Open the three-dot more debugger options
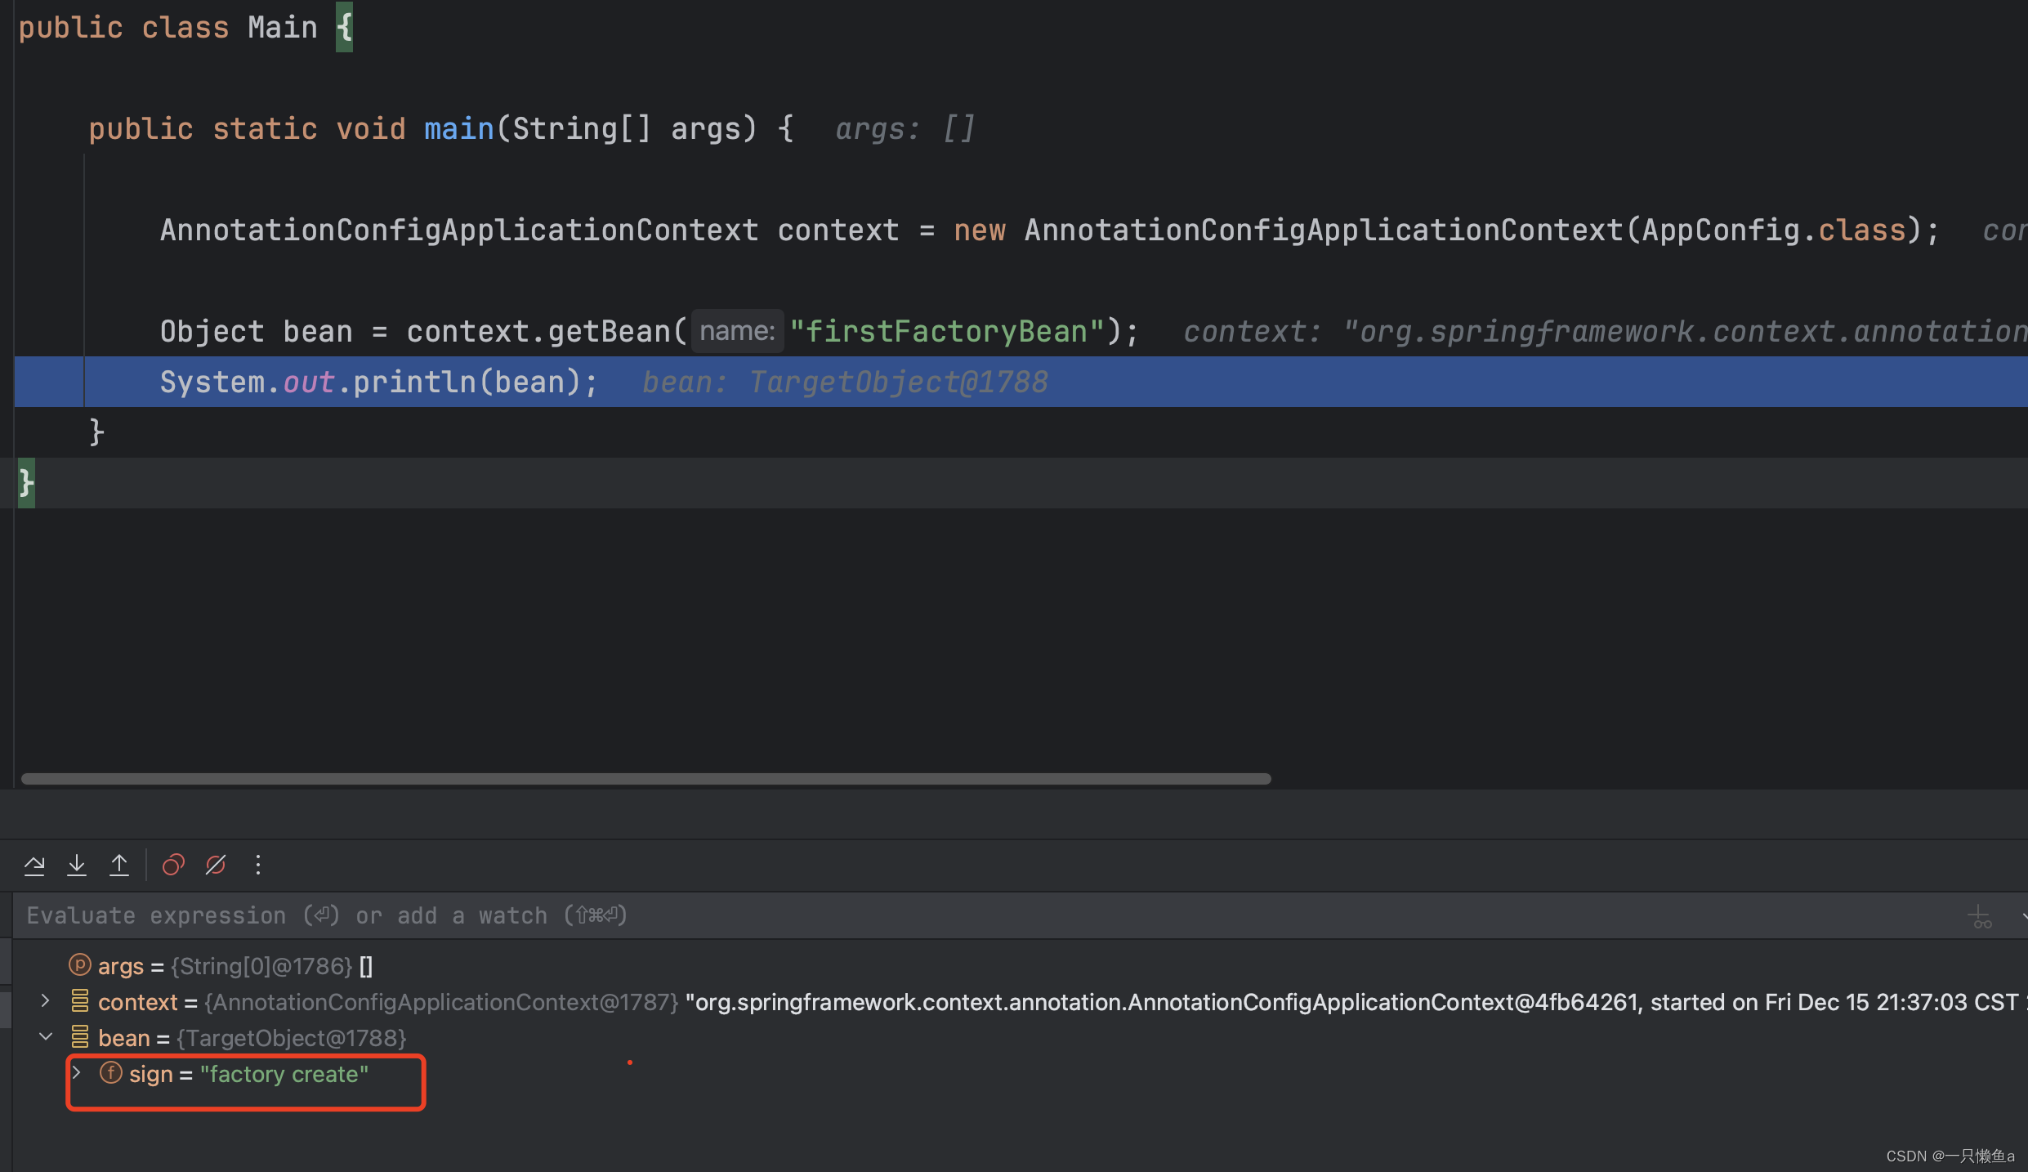 258,865
